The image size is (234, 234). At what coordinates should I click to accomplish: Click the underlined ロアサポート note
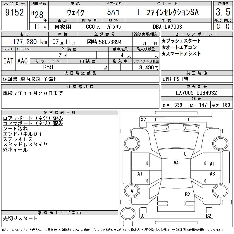[33, 118]
